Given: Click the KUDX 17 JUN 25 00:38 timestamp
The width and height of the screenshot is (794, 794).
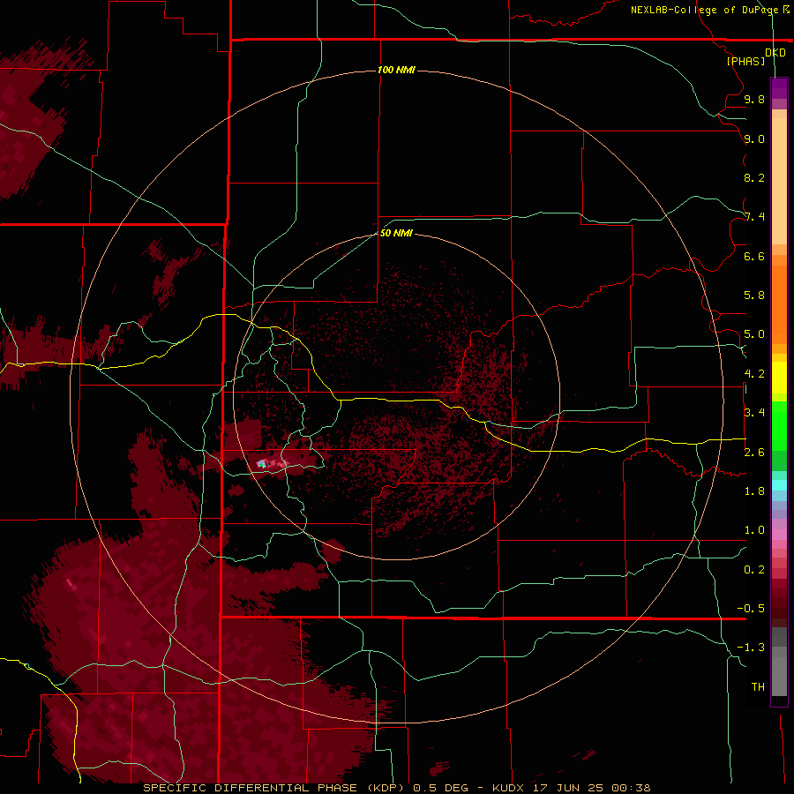Looking at the screenshot, I should click(571, 788).
